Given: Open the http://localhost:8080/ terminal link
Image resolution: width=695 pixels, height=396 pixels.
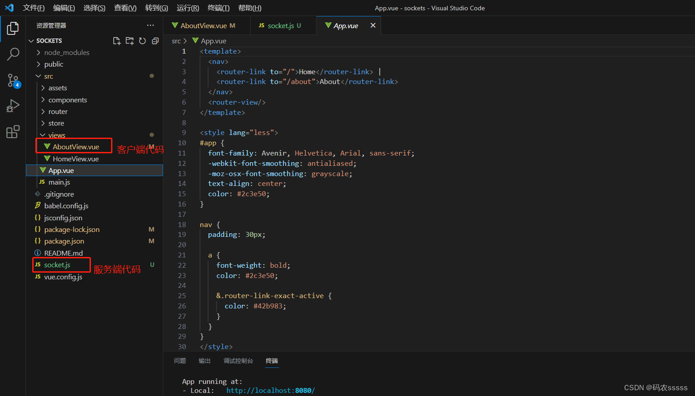Looking at the screenshot, I should [x=270, y=391].
